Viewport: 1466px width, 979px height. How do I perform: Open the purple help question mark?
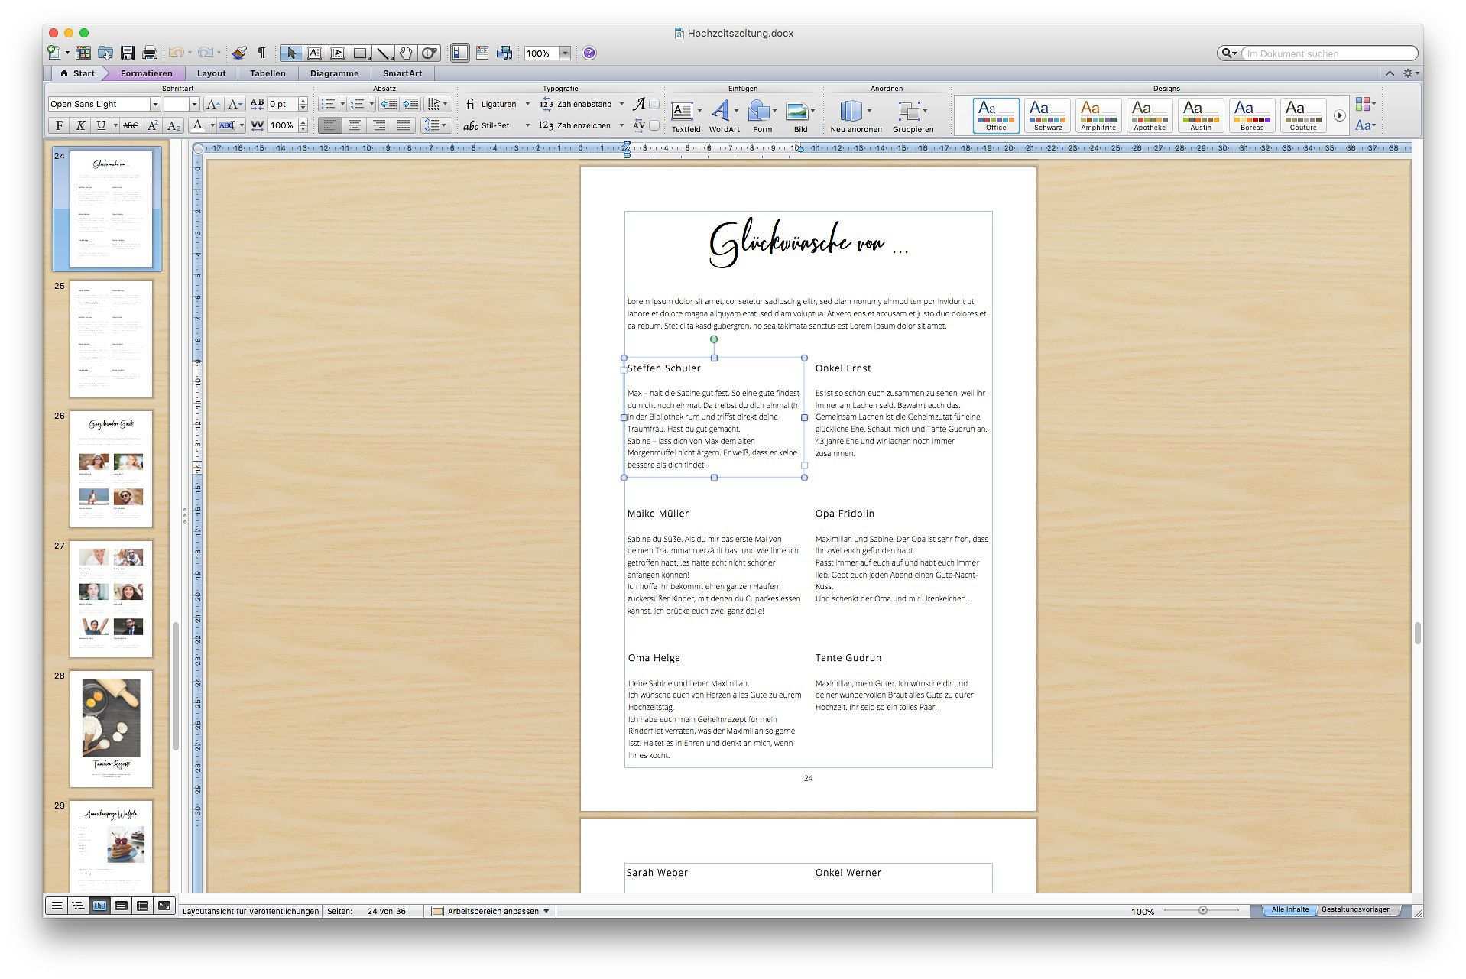coord(589,53)
